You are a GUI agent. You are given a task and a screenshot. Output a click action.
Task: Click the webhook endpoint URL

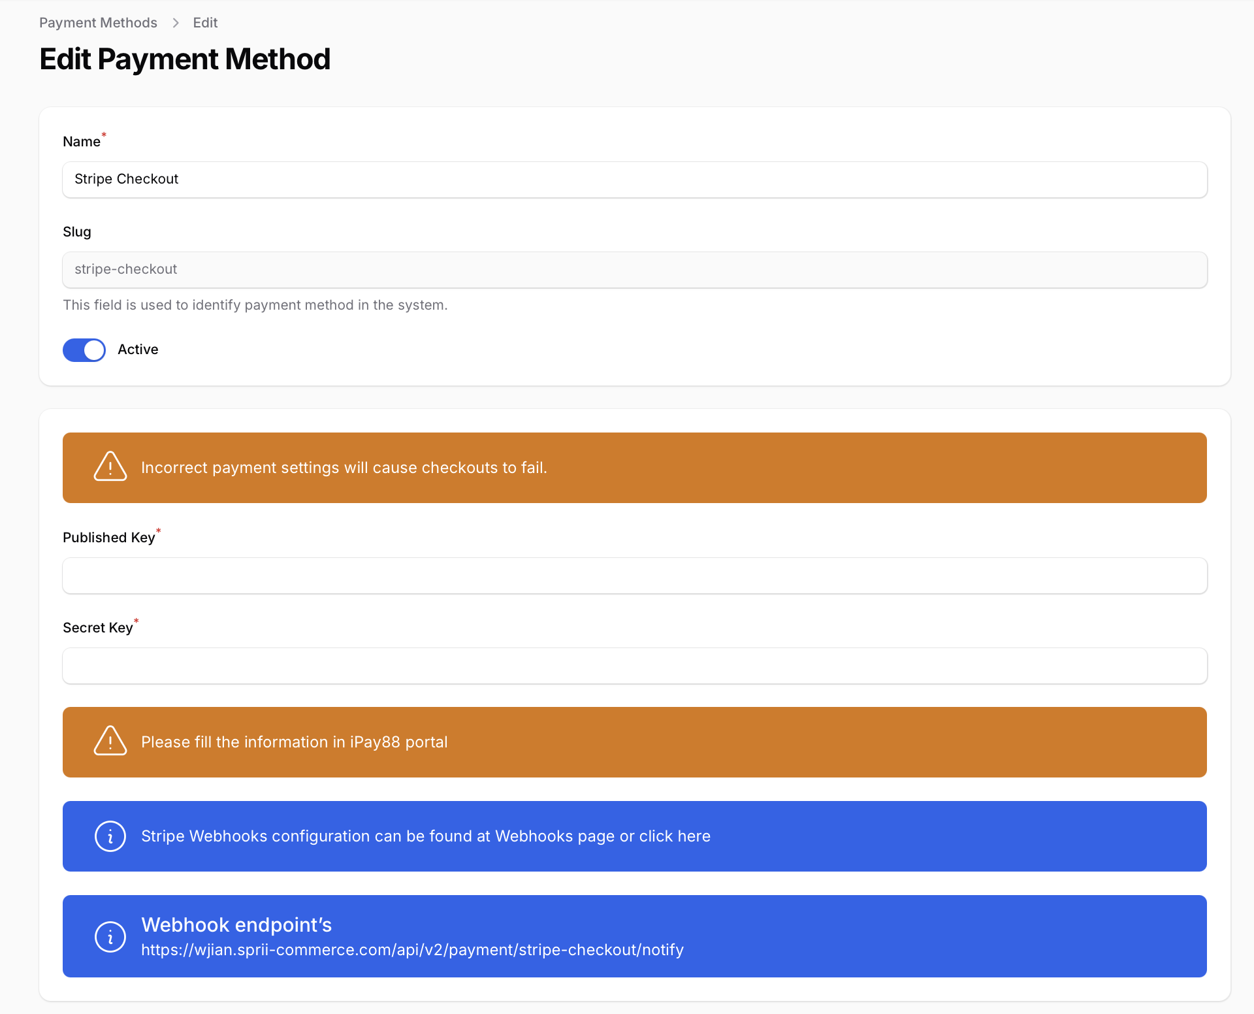click(x=412, y=950)
